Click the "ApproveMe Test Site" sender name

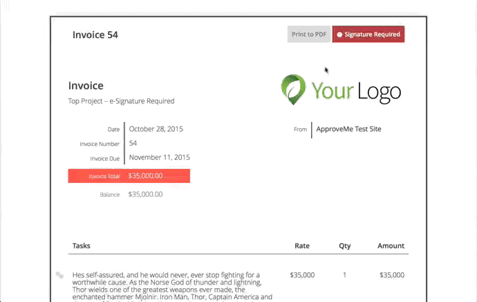point(348,129)
